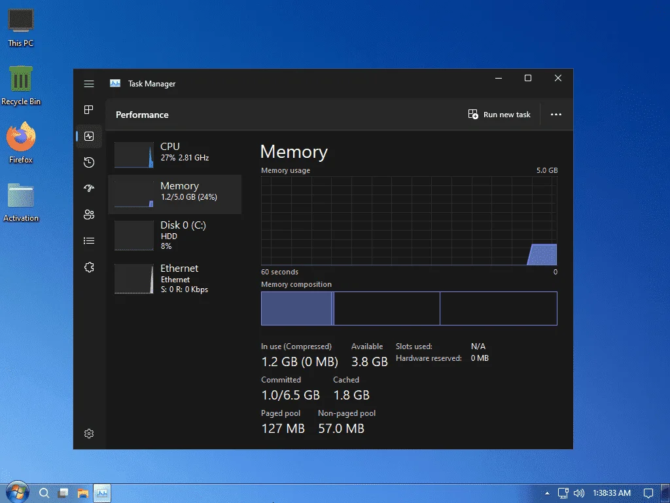Open File Explorer from the taskbar
The width and height of the screenshot is (670, 503).
[x=83, y=493]
